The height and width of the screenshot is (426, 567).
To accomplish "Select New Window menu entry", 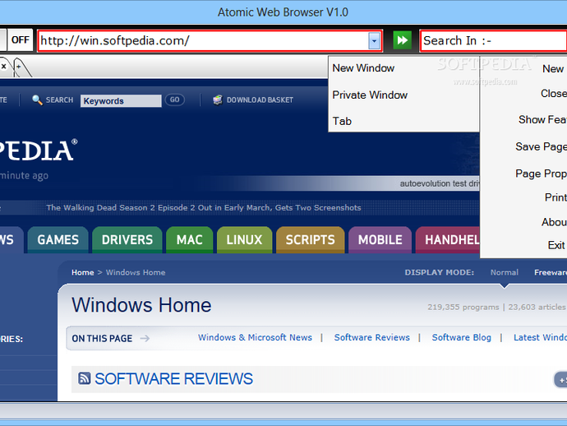I will 363,68.
